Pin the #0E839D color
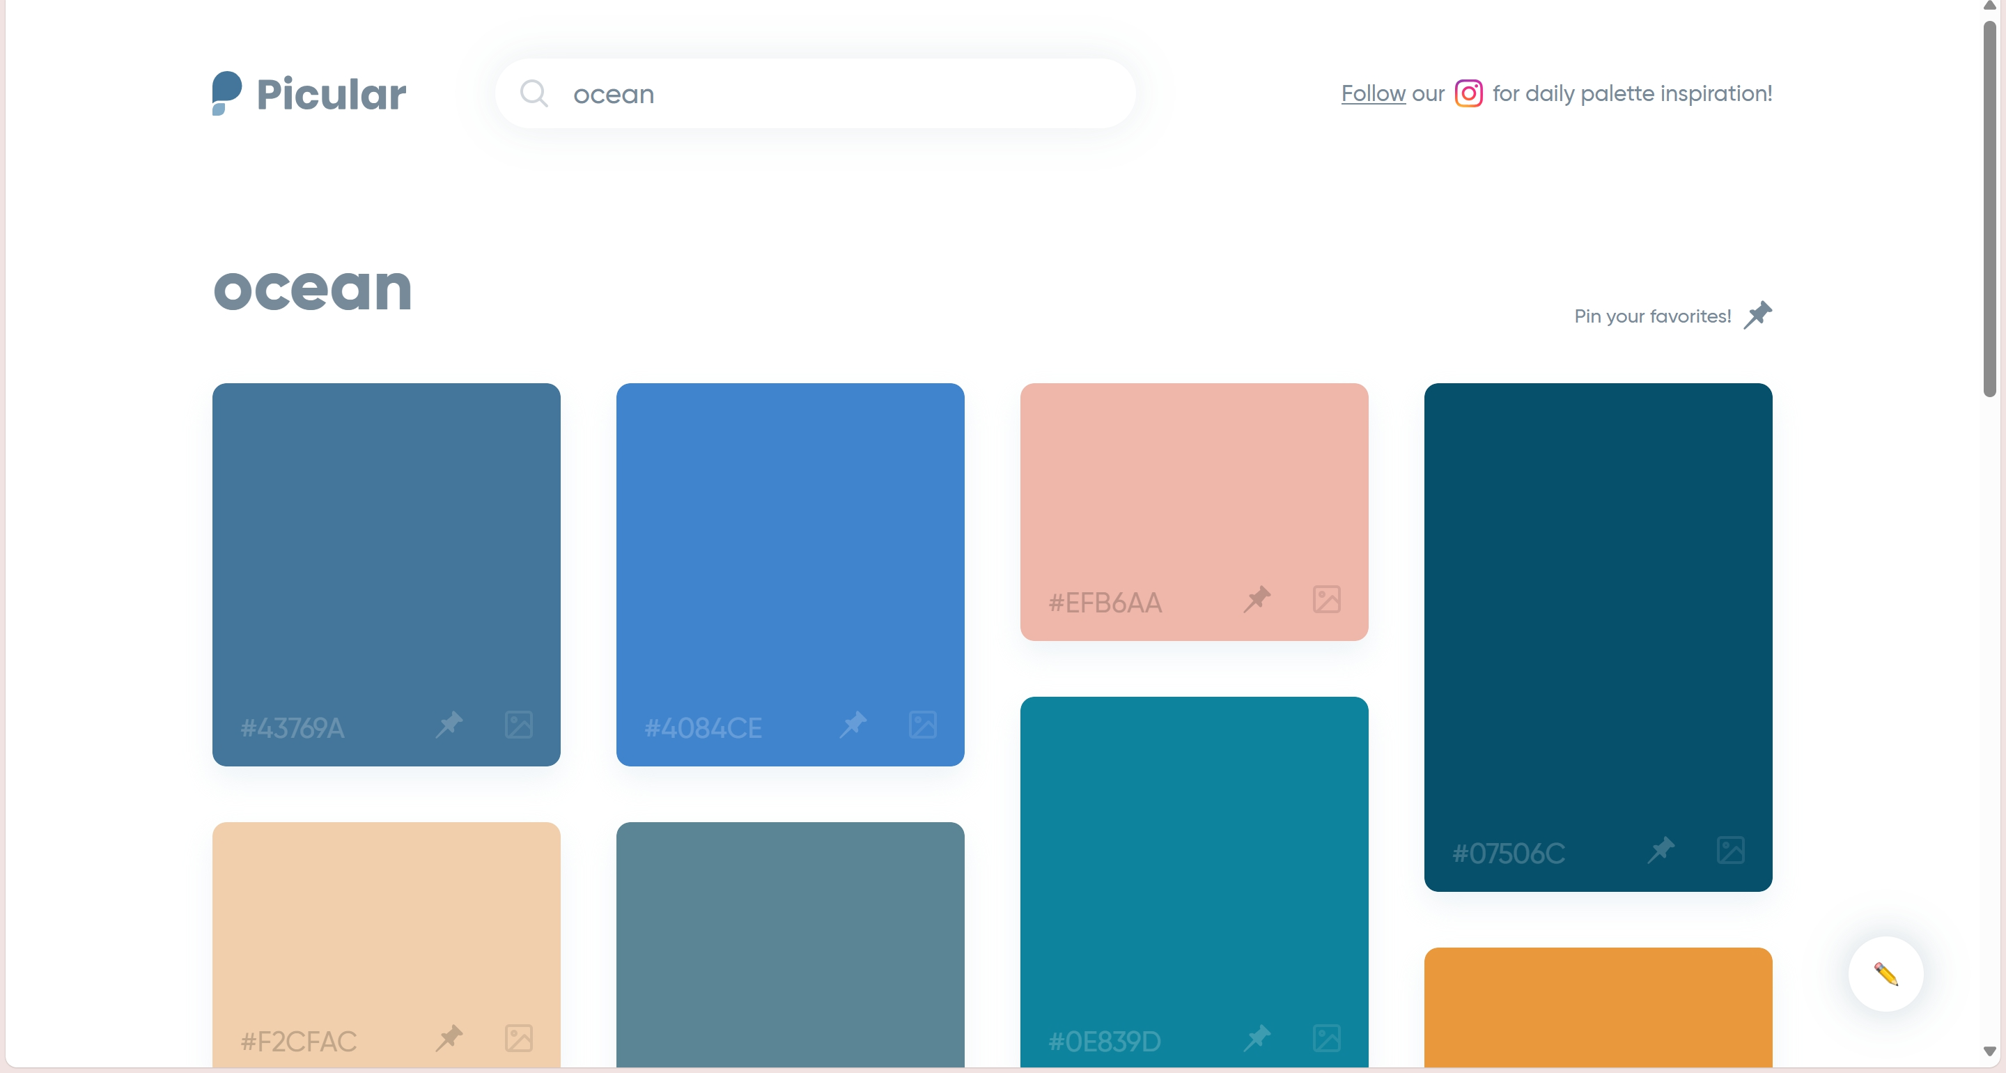 [1256, 1038]
